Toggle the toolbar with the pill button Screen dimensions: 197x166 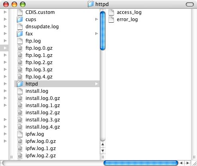pyautogui.click(x=190, y=4)
